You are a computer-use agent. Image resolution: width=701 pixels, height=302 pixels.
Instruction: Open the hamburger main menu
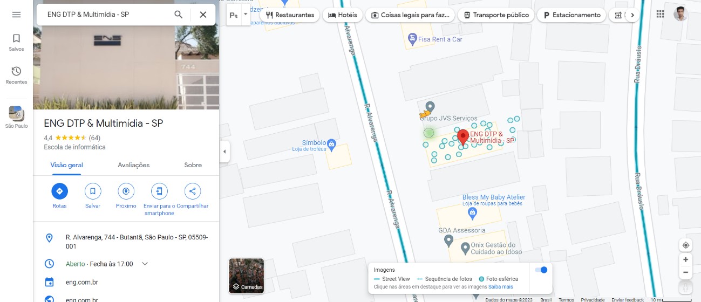click(x=16, y=15)
